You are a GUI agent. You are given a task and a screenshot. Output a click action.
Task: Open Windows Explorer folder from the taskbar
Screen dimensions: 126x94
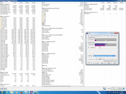(12, 92)
